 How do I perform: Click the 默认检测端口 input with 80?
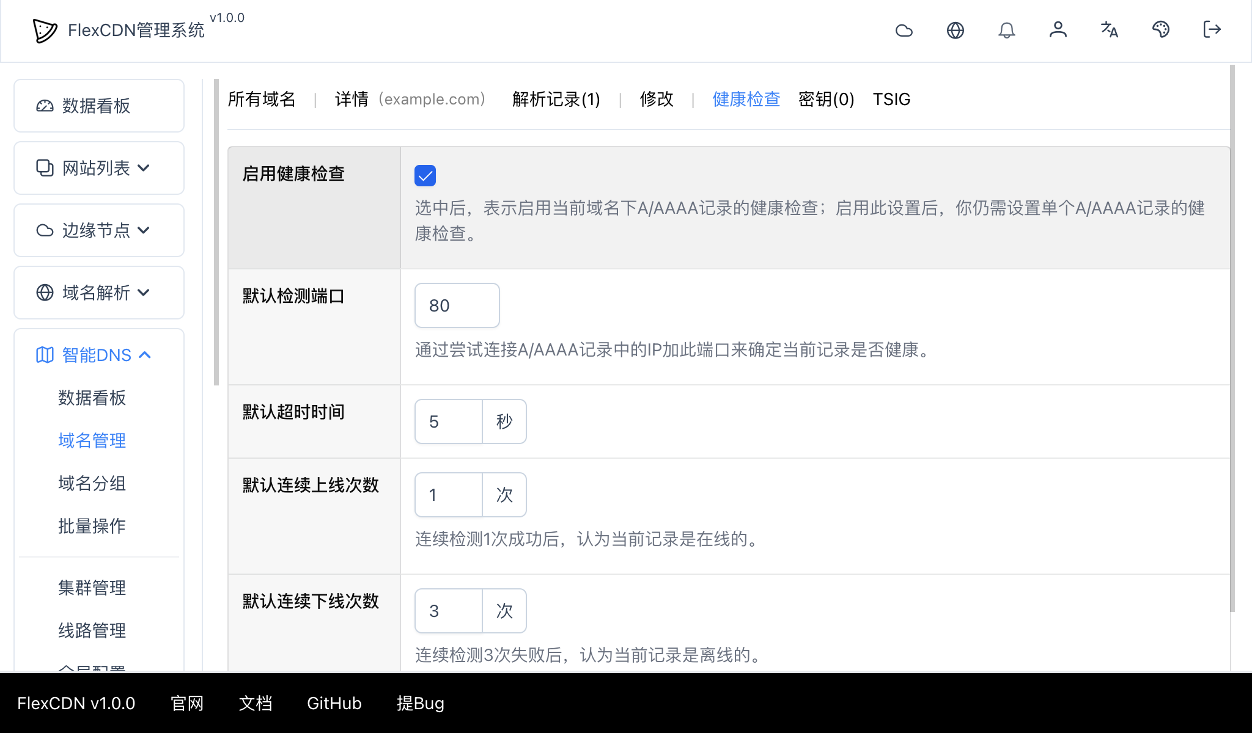pyautogui.click(x=457, y=305)
